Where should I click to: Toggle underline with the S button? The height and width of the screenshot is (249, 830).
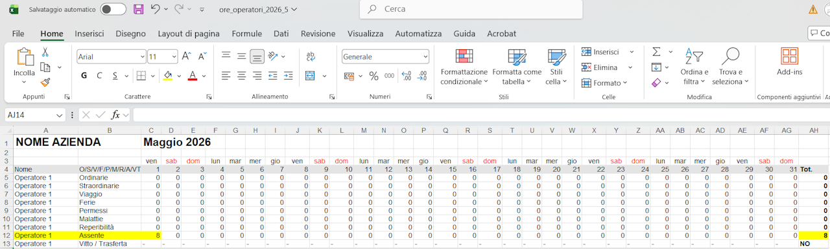pos(115,76)
